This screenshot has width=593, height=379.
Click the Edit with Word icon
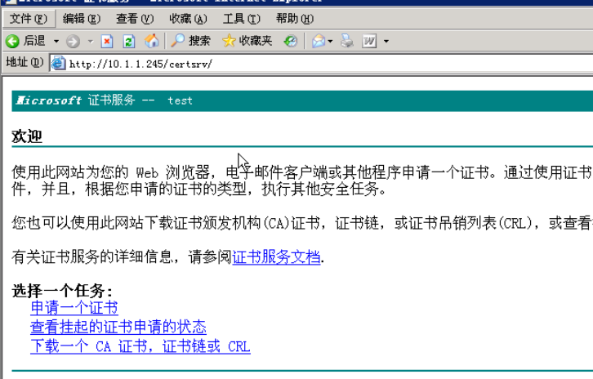tap(369, 41)
